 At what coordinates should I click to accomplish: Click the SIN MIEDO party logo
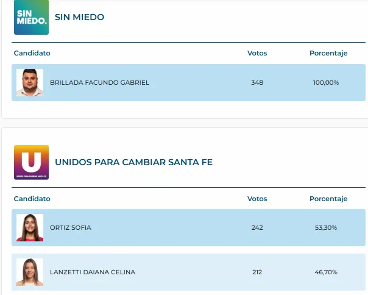tap(31, 17)
